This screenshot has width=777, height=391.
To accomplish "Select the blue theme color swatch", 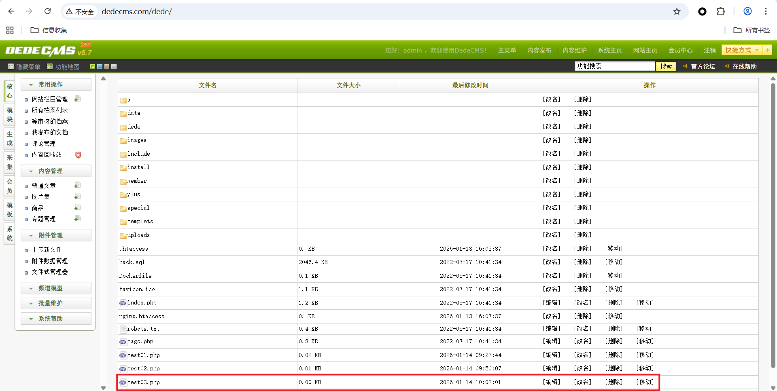I will 100,66.
